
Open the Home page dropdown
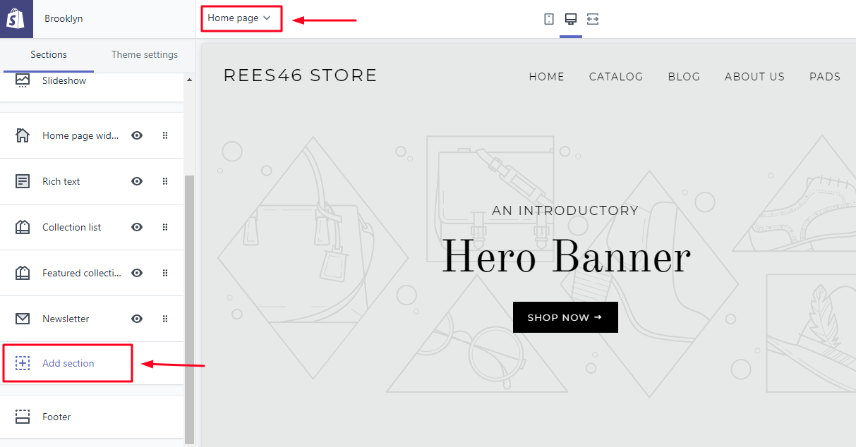(239, 18)
